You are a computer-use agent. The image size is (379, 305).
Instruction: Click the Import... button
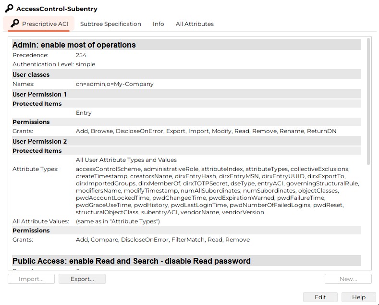tap(31, 279)
